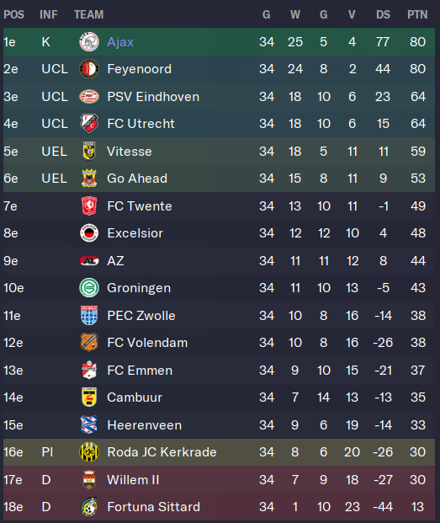Sort table by DS column header
Screen dimensions: 440x523
click(383, 14)
